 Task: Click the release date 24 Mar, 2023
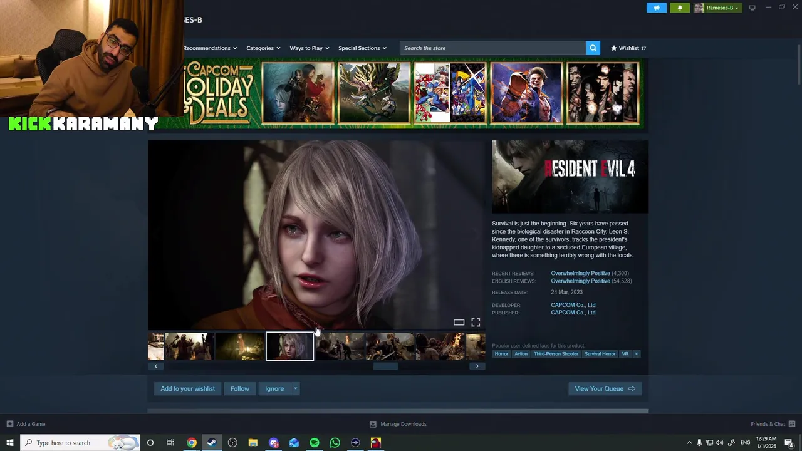566,293
